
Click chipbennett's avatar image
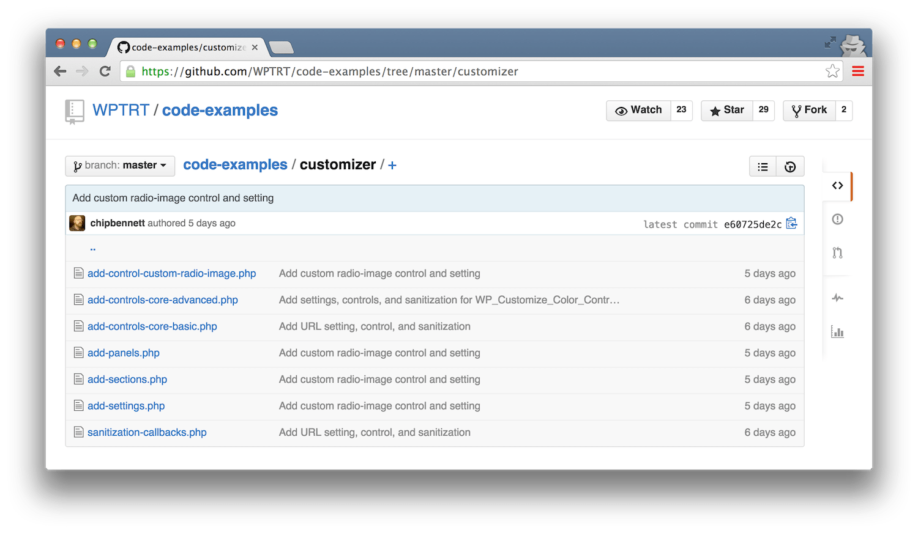point(77,223)
